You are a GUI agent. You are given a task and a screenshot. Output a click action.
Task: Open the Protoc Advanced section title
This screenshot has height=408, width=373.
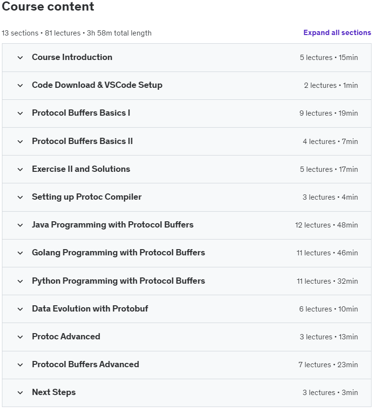(66, 336)
